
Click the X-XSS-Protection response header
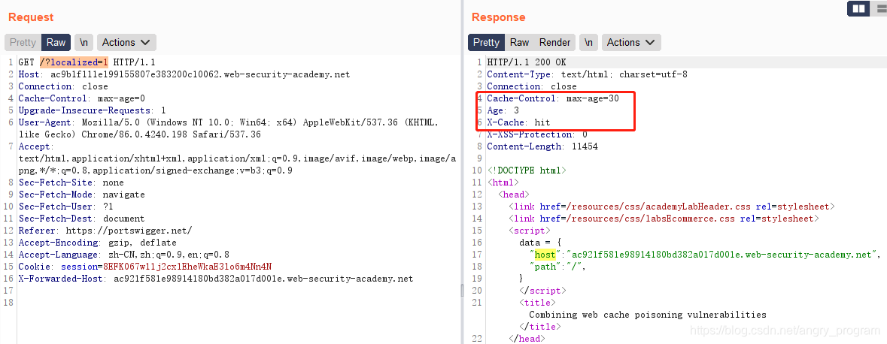pyautogui.click(x=537, y=134)
